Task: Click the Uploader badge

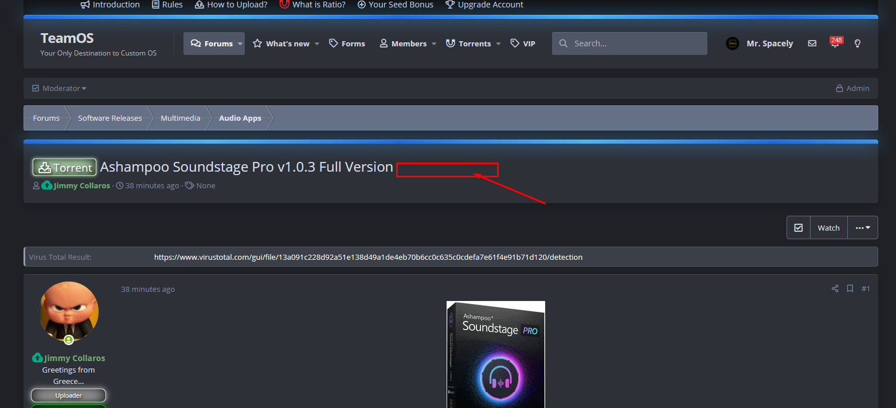Action: tap(68, 395)
